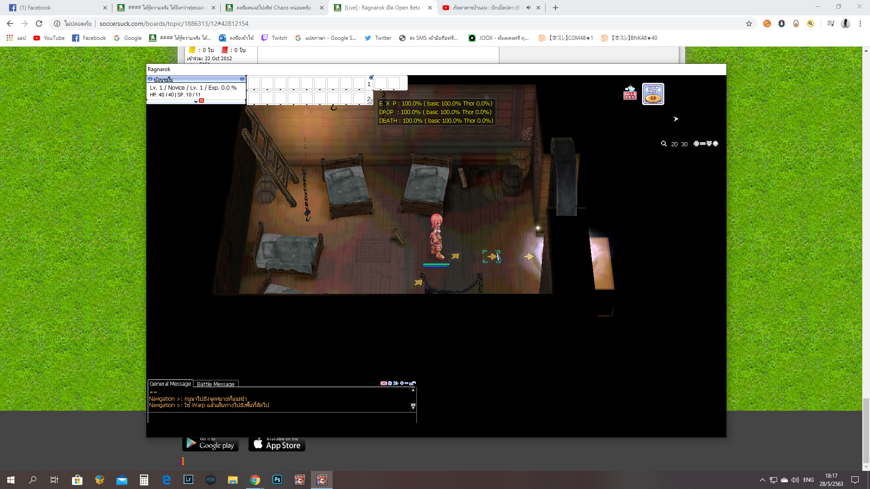
Task: Click the chat input field
Action: pos(282,417)
